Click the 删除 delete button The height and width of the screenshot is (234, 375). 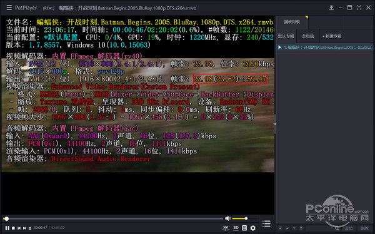click(364, 228)
